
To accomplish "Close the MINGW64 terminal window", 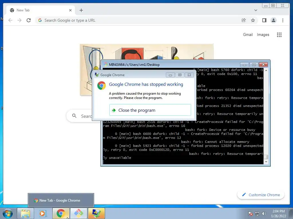I will (263, 65).
